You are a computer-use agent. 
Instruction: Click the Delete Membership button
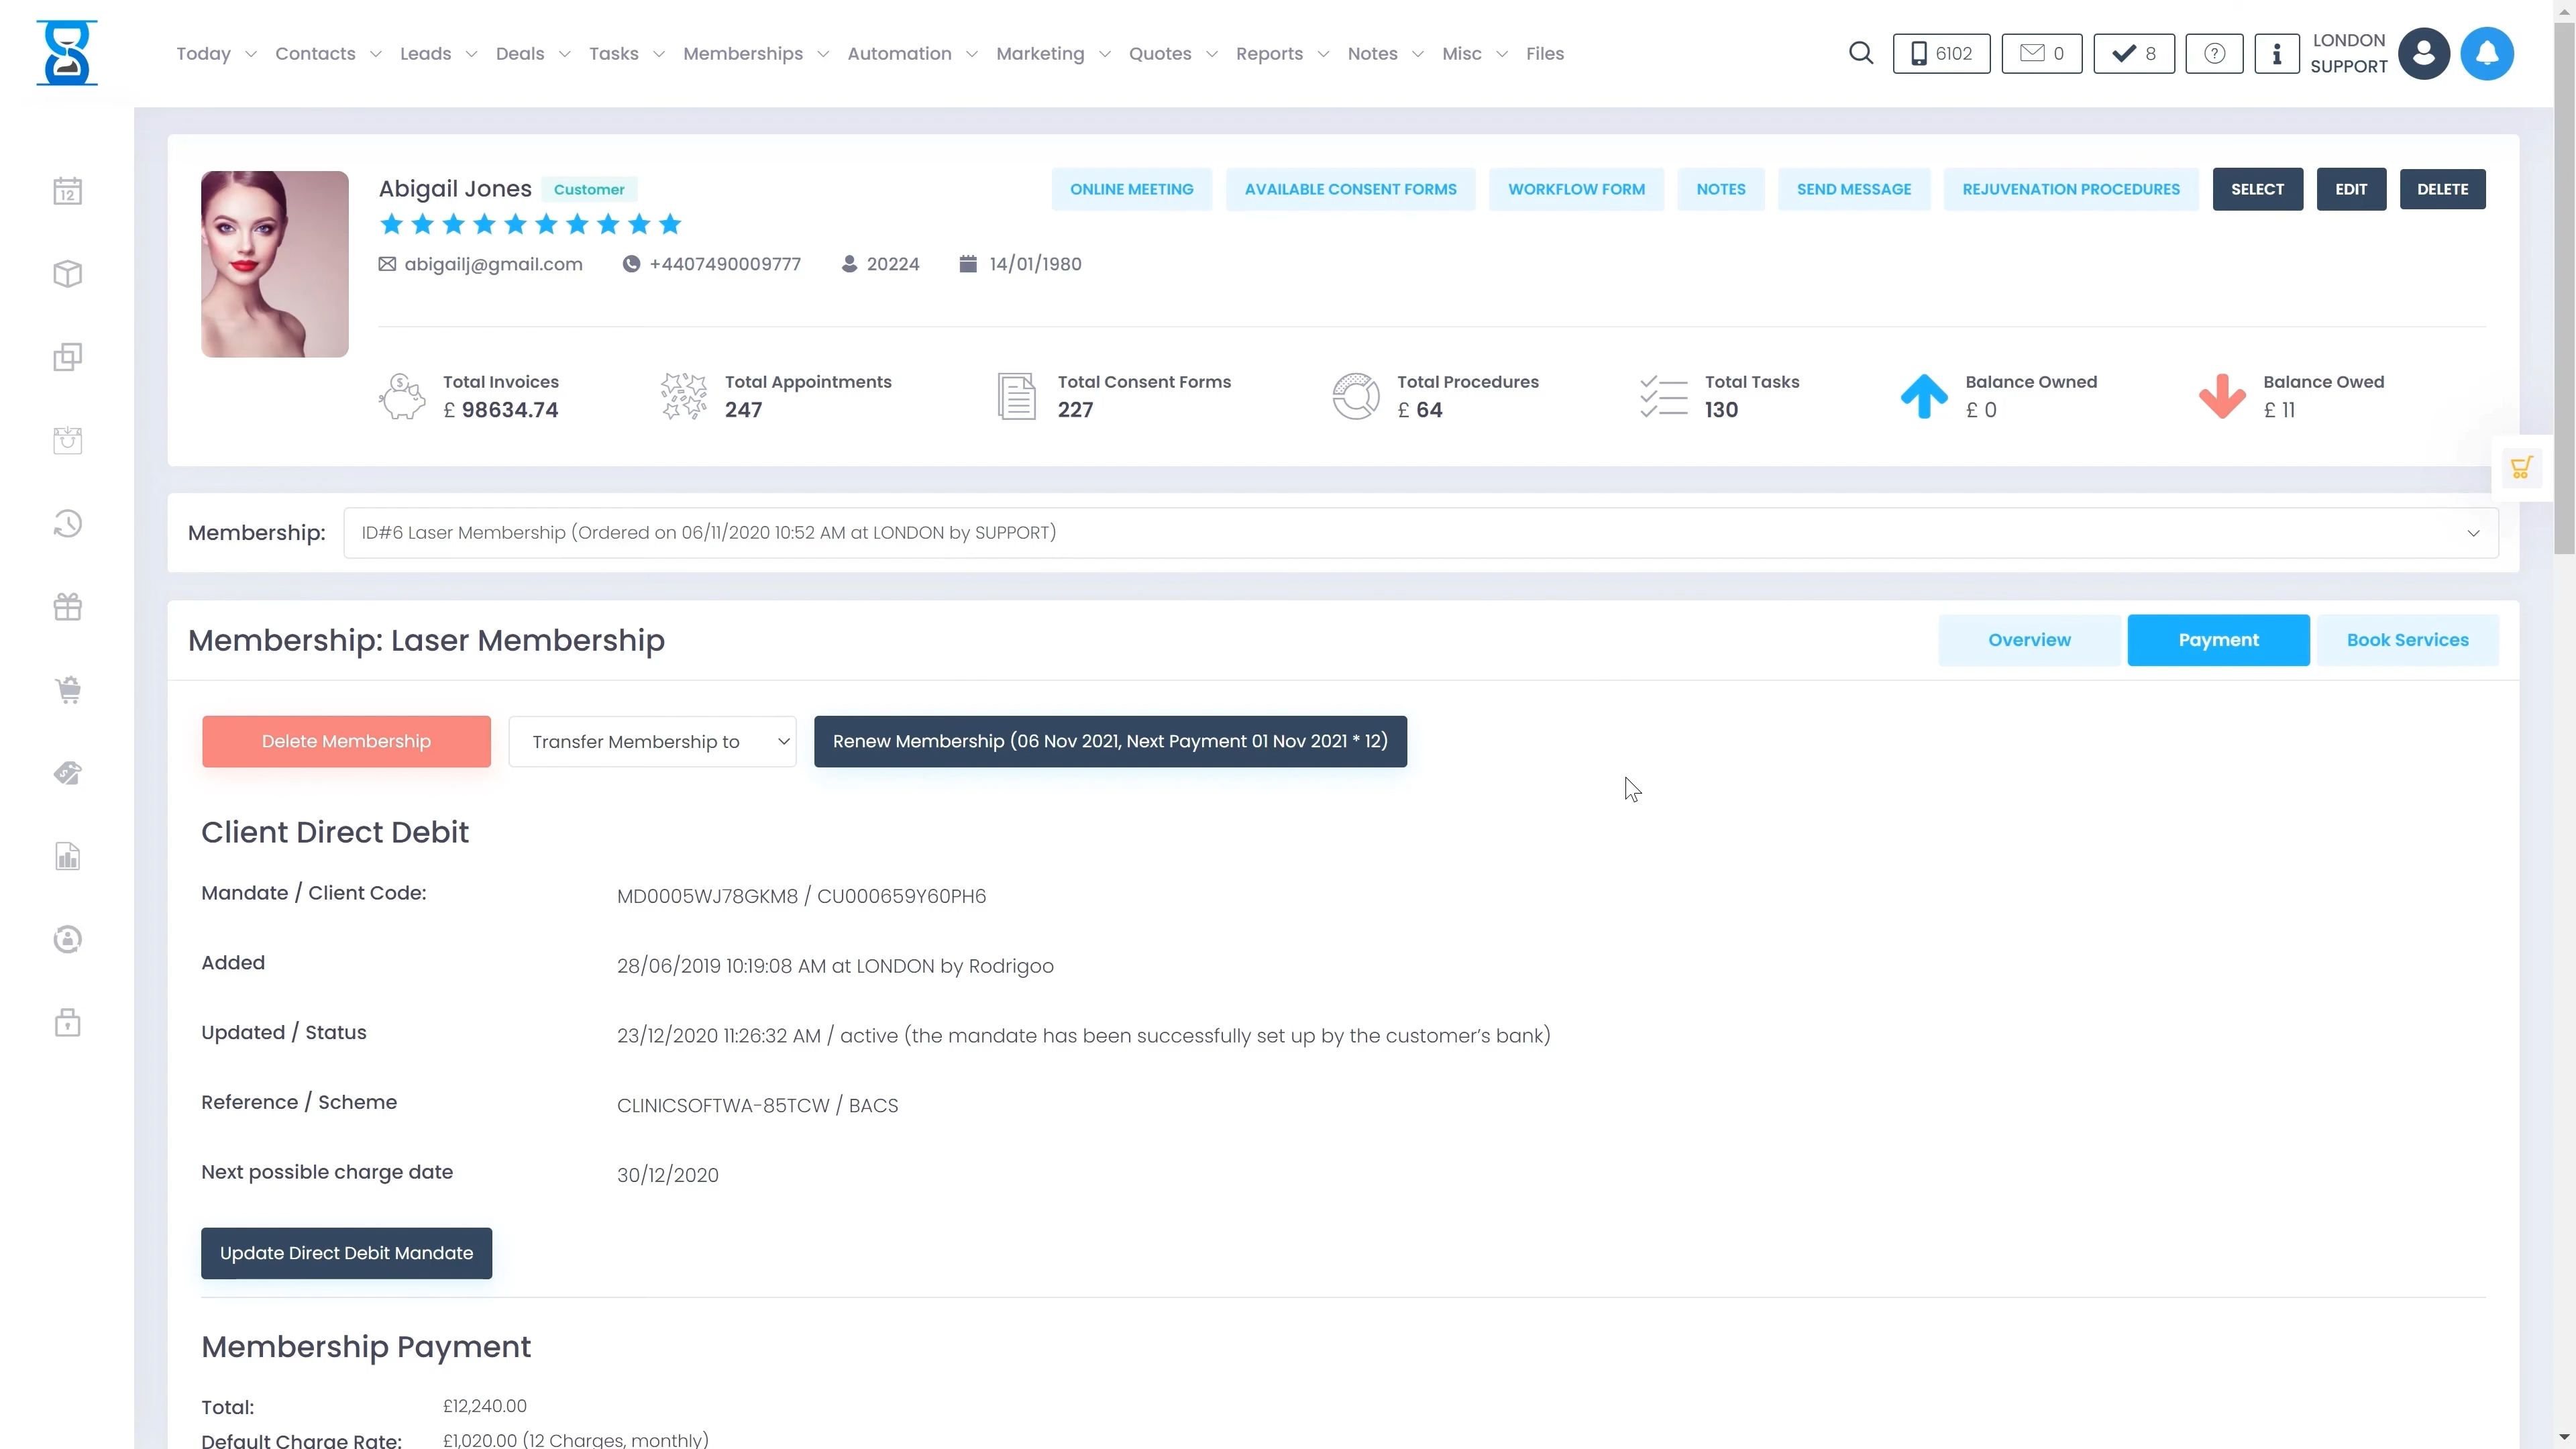[x=346, y=741]
